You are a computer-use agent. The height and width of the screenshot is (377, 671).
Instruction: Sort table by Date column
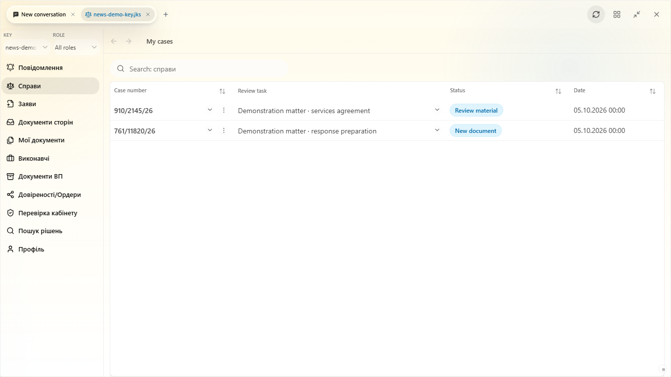tap(653, 91)
